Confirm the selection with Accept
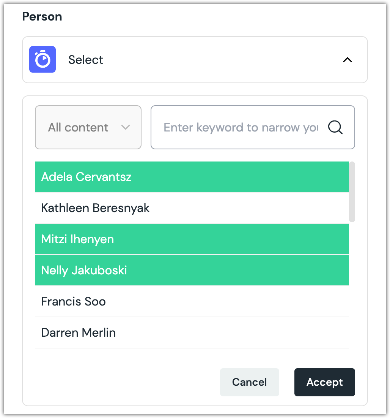 [324, 382]
